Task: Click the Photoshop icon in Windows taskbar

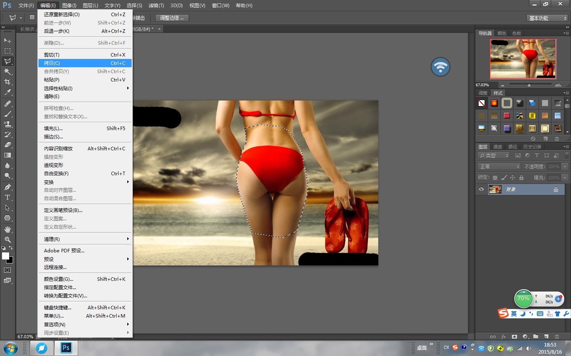Action: (66, 348)
